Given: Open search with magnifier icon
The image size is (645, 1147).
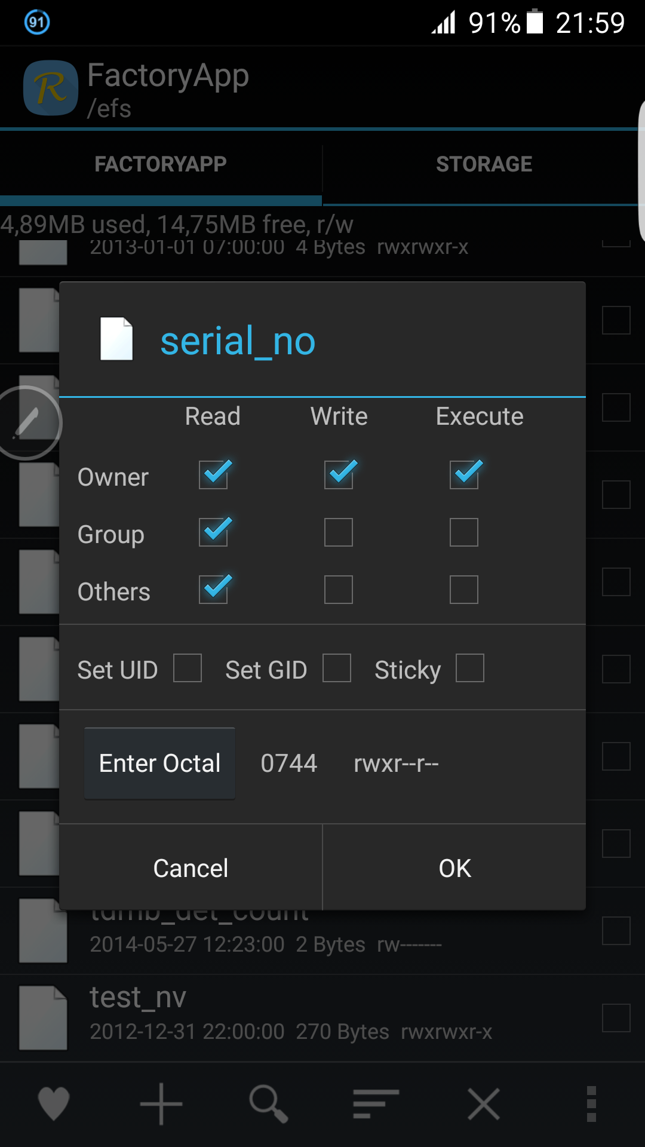Looking at the screenshot, I should click(269, 1104).
